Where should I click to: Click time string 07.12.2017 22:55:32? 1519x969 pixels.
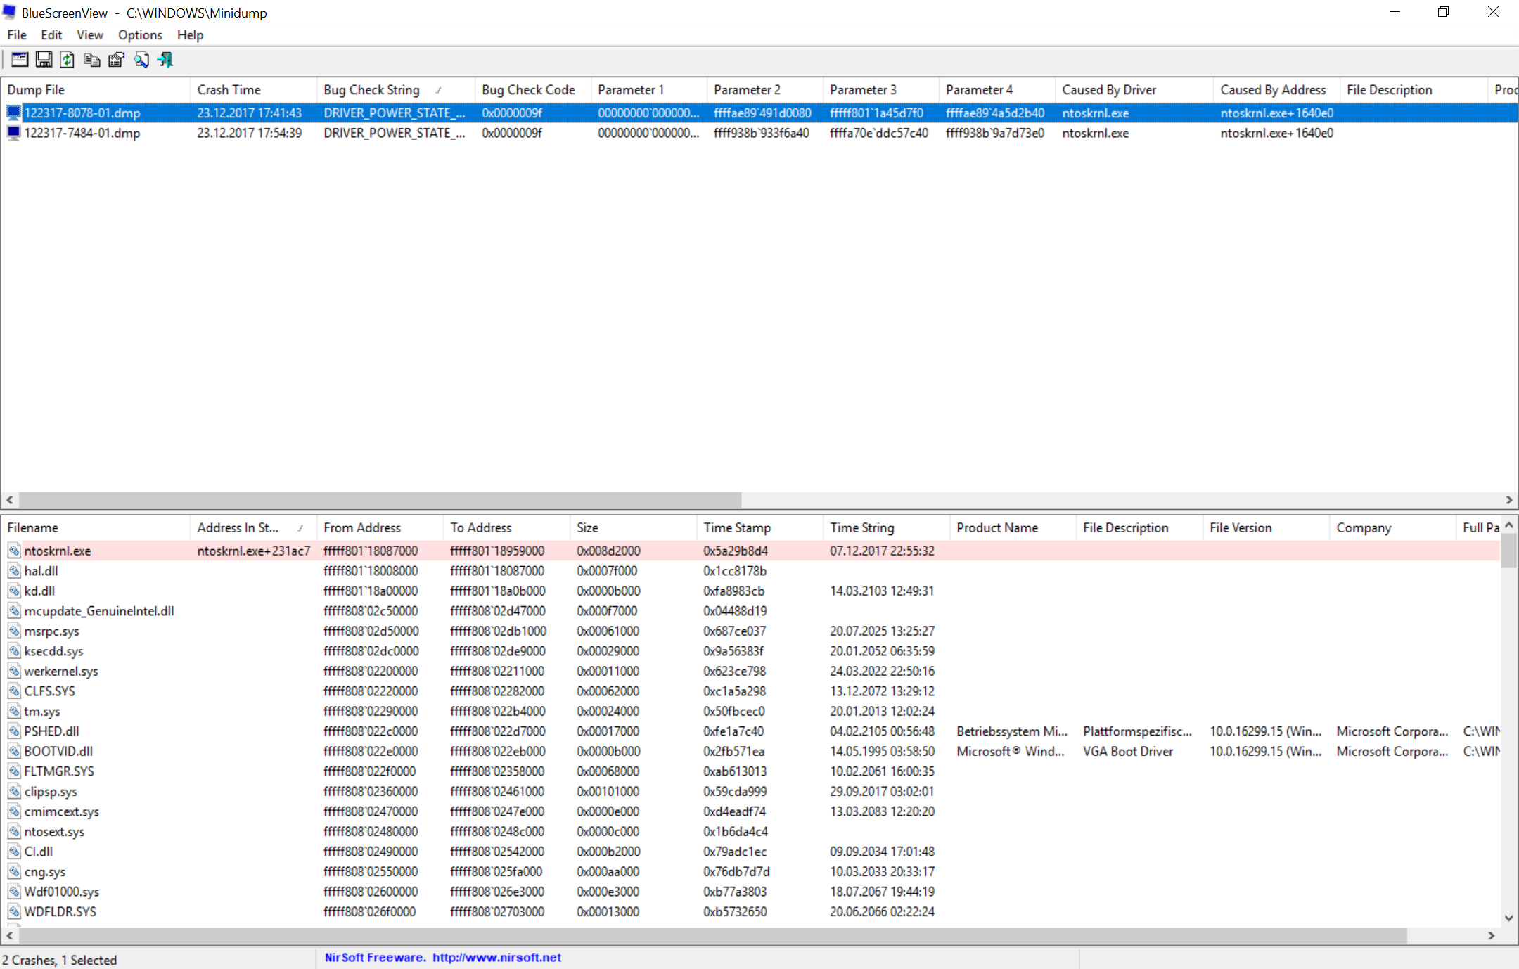point(883,551)
